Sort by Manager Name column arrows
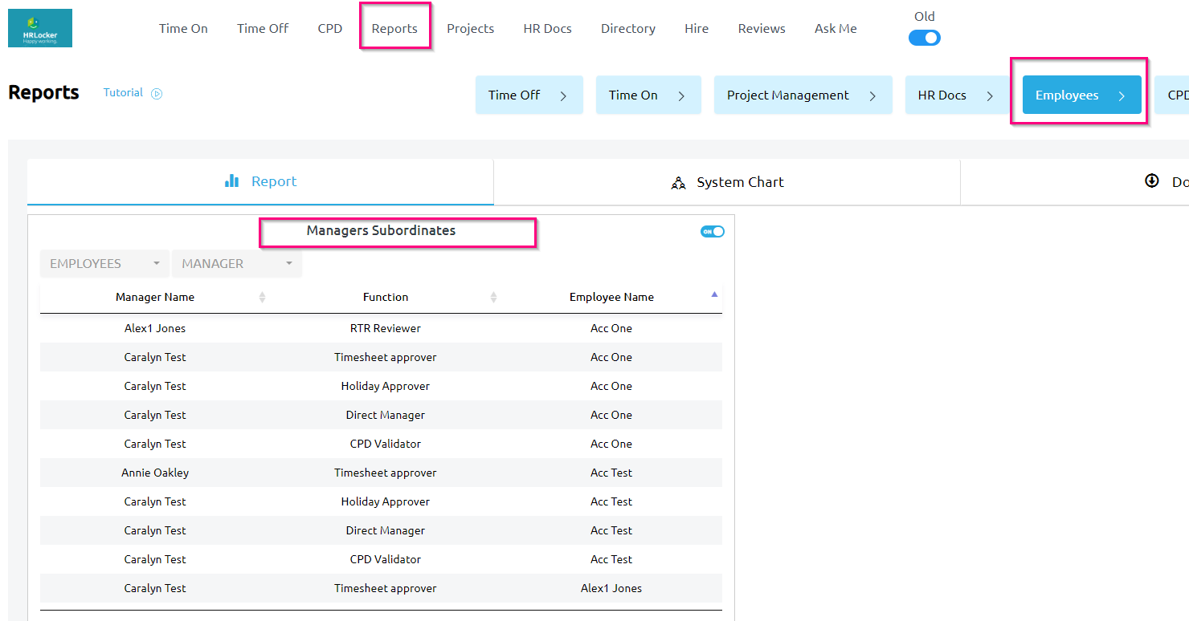This screenshot has width=1189, height=621. [x=262, y=298]
